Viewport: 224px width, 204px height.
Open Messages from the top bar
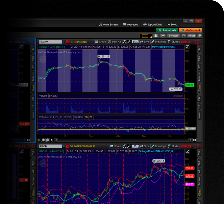(x=130, y=24)
